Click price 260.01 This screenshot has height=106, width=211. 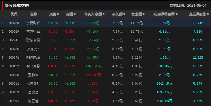(x=53, y=92)
